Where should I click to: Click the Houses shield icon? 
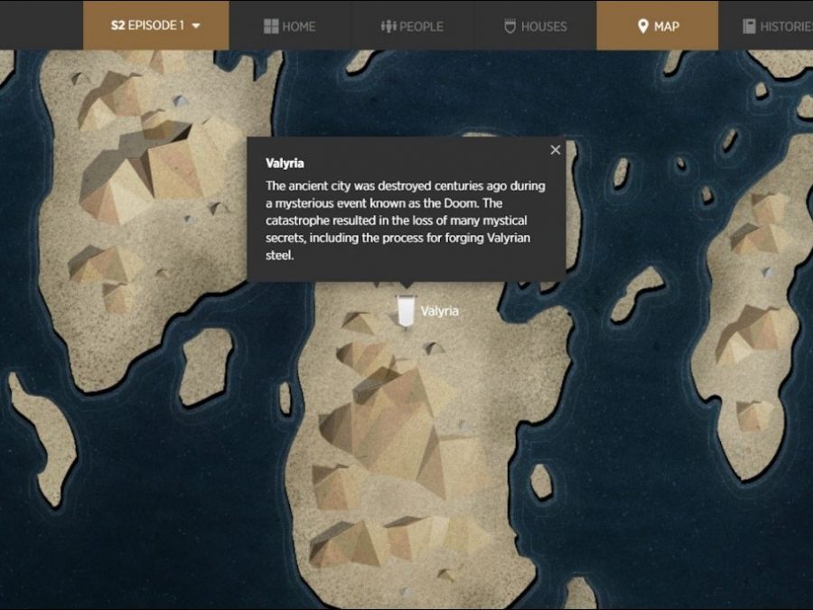point(510,26)
